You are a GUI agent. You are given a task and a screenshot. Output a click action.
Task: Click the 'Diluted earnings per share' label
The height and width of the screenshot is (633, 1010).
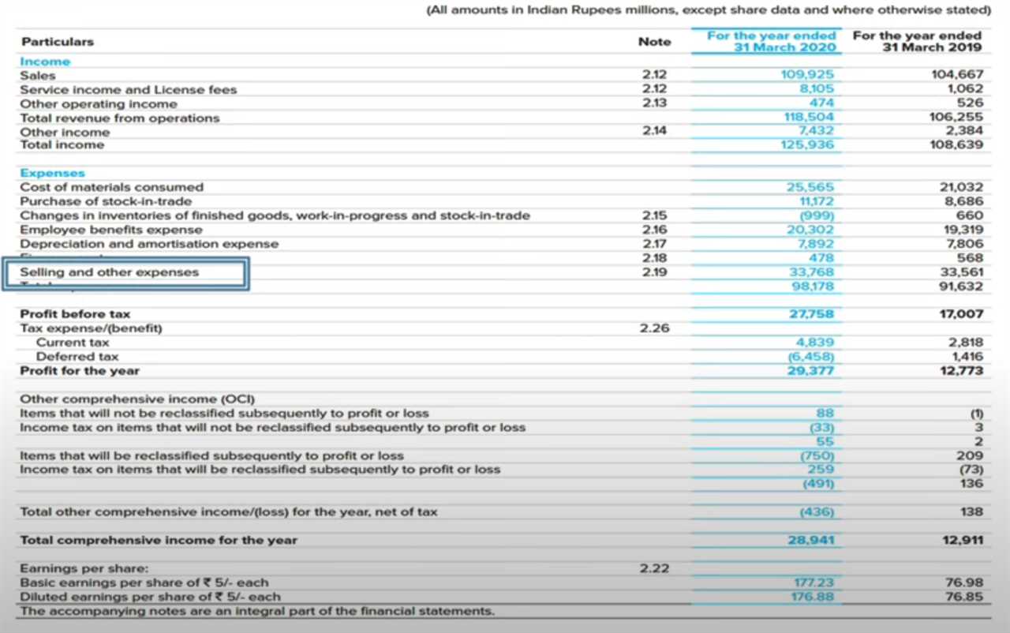(150, 597)
